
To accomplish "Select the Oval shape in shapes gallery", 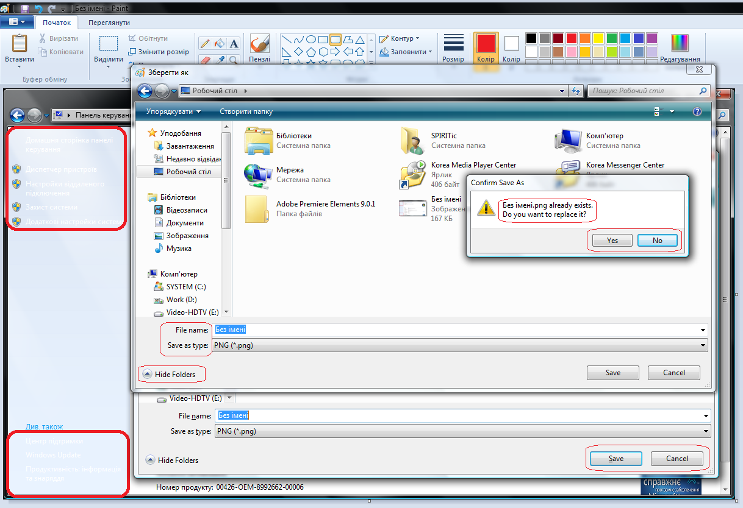I will (310, 40).
